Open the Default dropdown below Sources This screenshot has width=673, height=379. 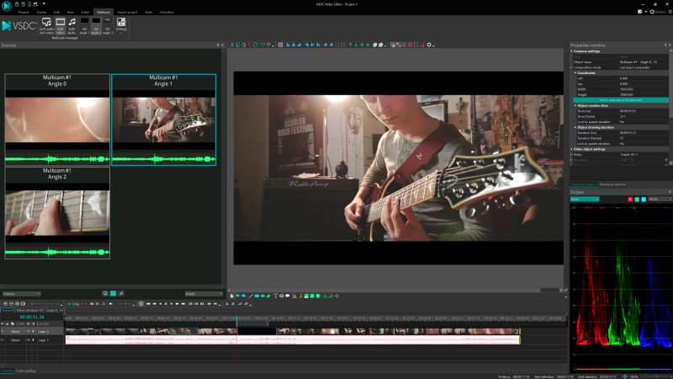204,294
